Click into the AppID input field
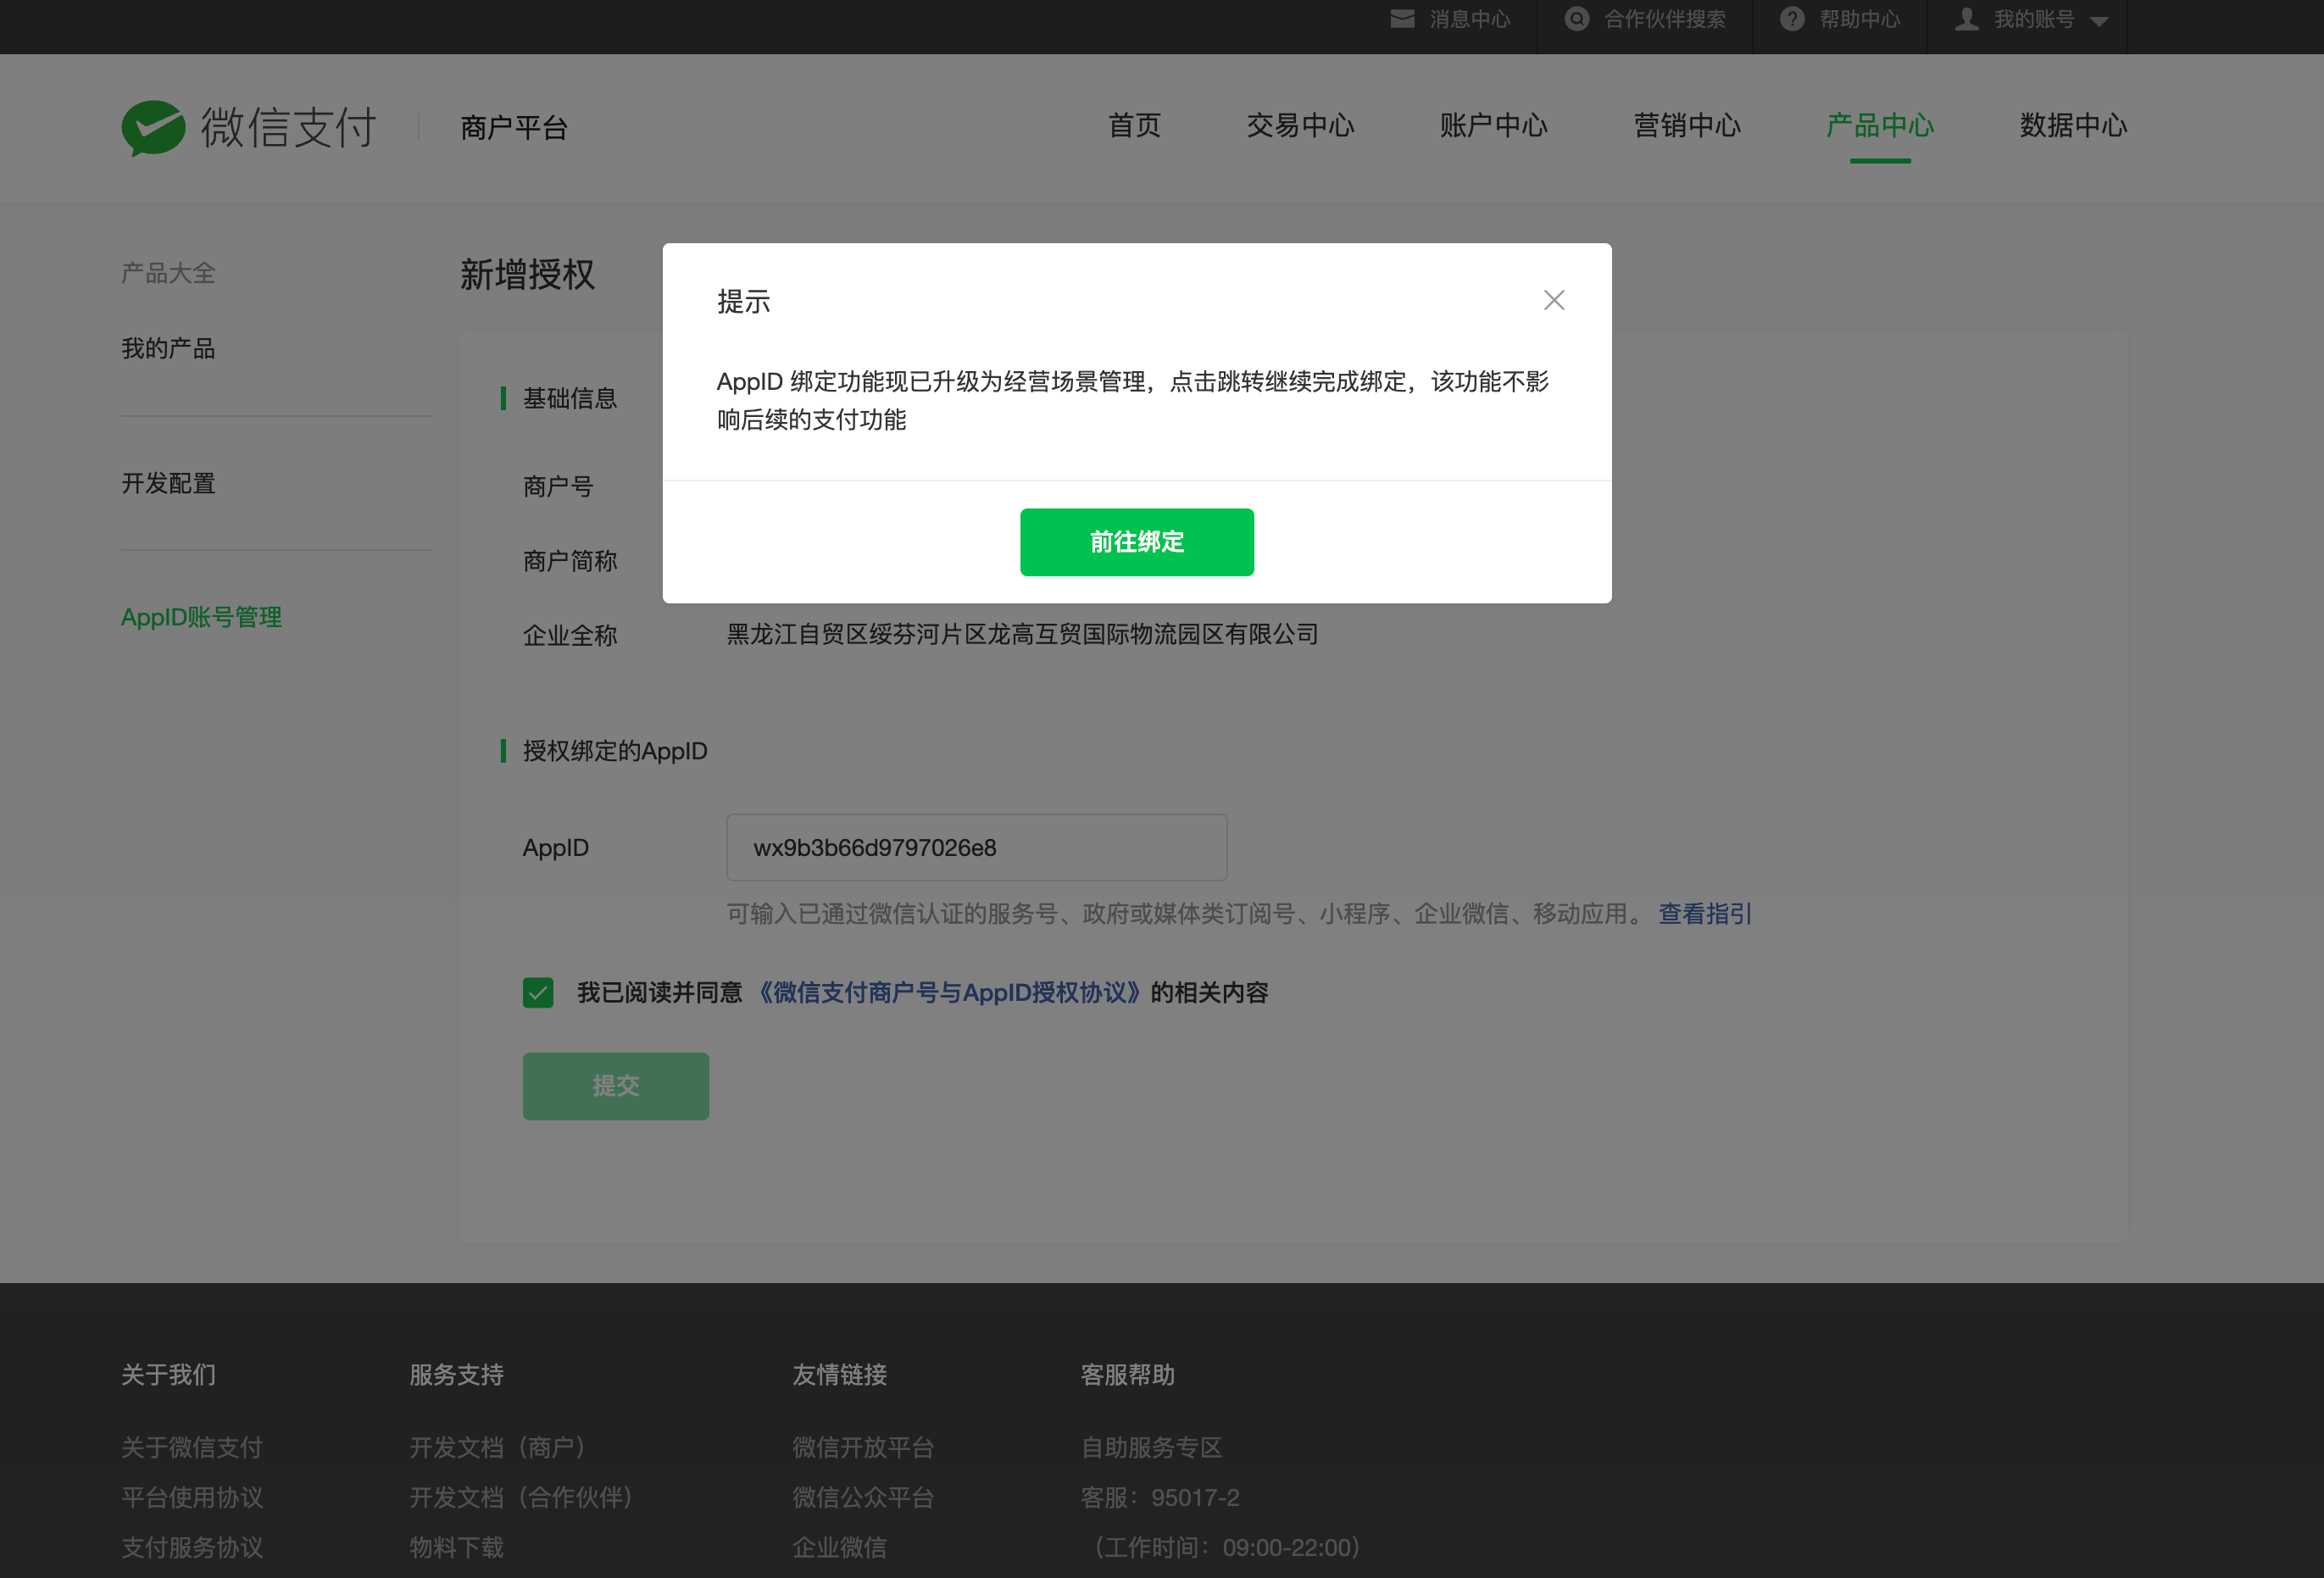 [x=976, y=847]
